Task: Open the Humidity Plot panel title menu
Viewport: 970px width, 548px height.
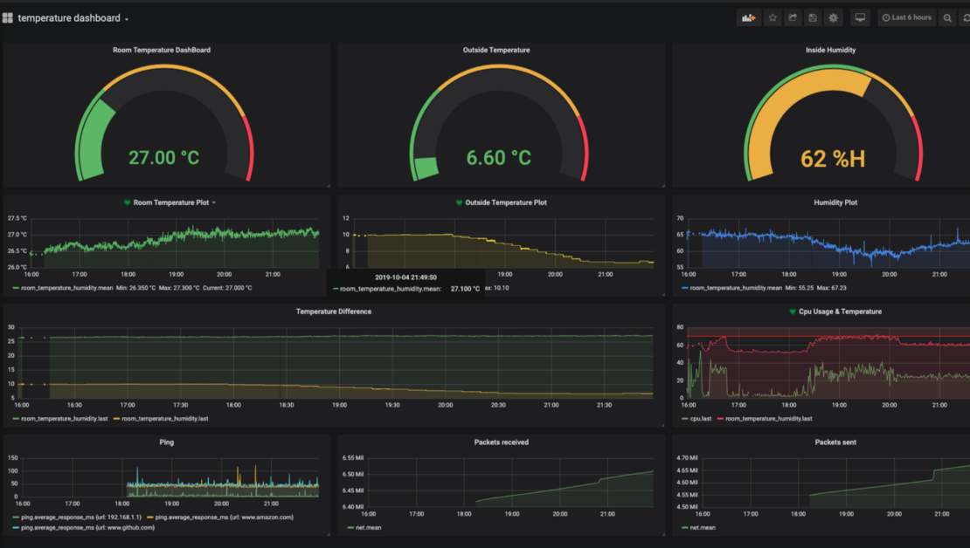Action: click(x=835, y=202)
